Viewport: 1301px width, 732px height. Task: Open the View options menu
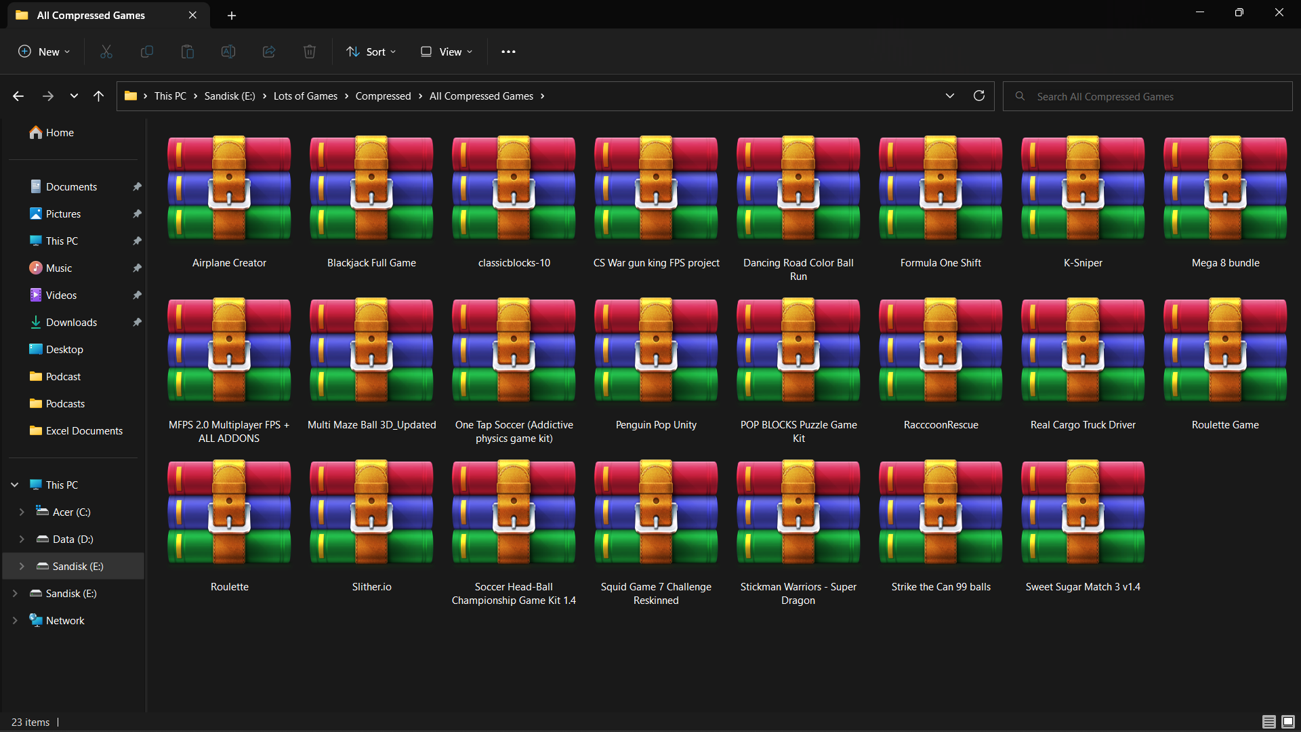tap(447, 52)
